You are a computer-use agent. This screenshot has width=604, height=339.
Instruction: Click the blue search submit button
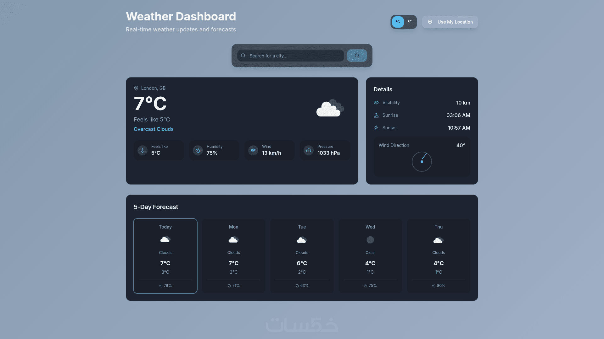(x=357, y=56)
